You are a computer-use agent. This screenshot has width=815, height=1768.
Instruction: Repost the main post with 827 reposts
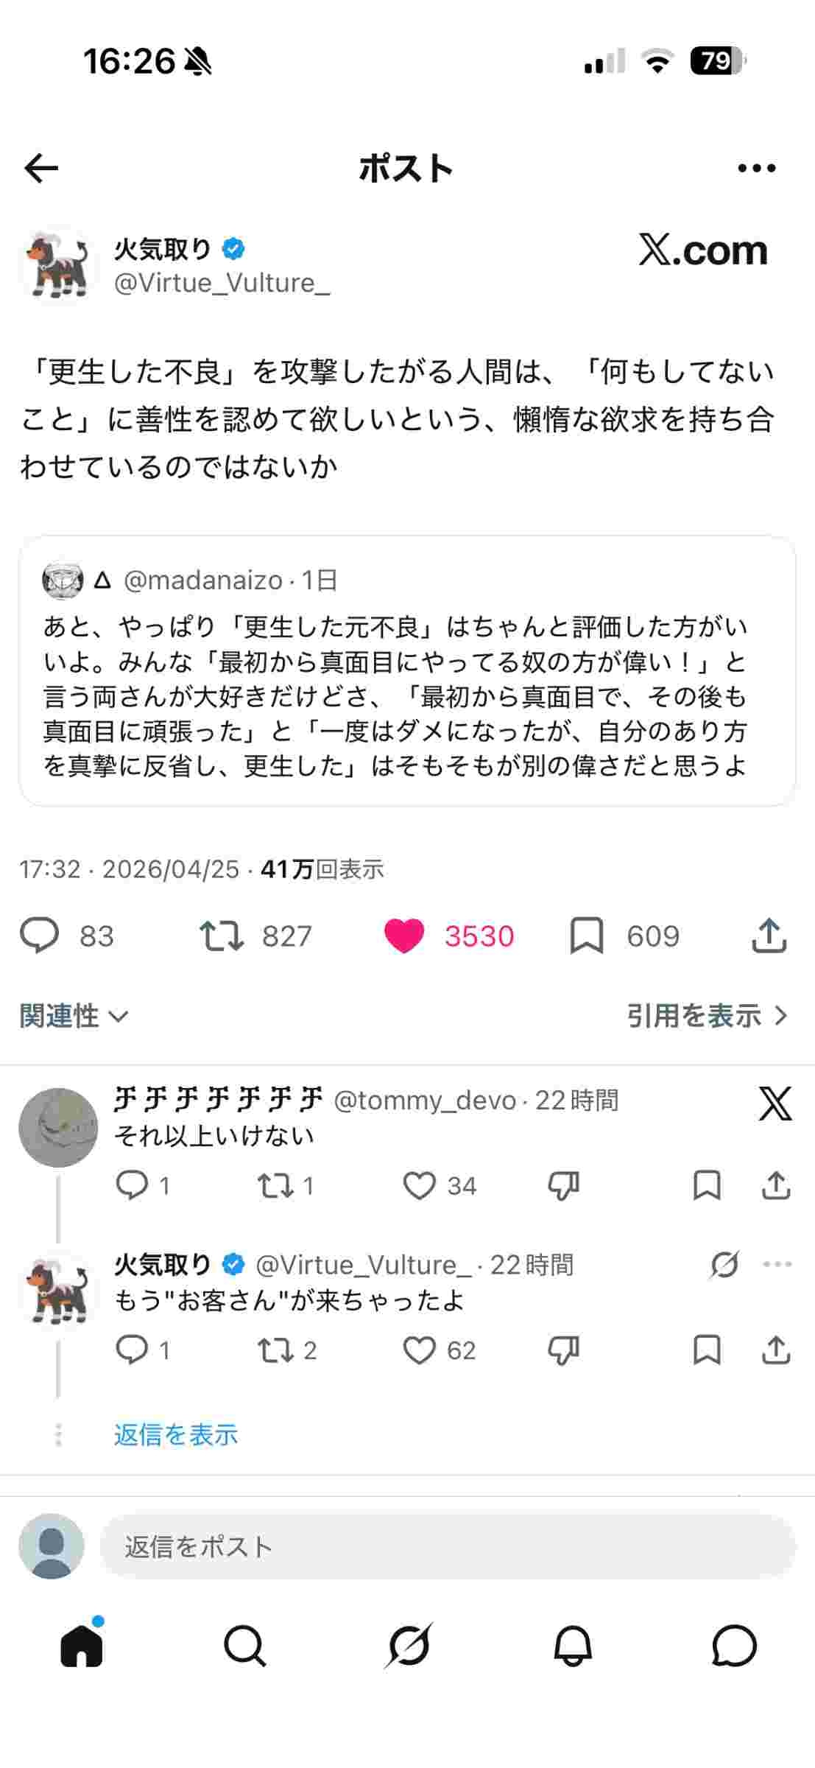pos(222,936)
